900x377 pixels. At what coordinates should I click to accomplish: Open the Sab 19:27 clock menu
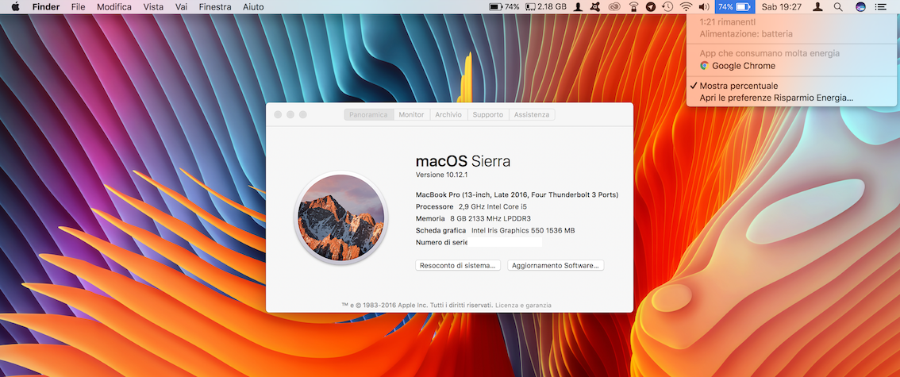point(782,7)
